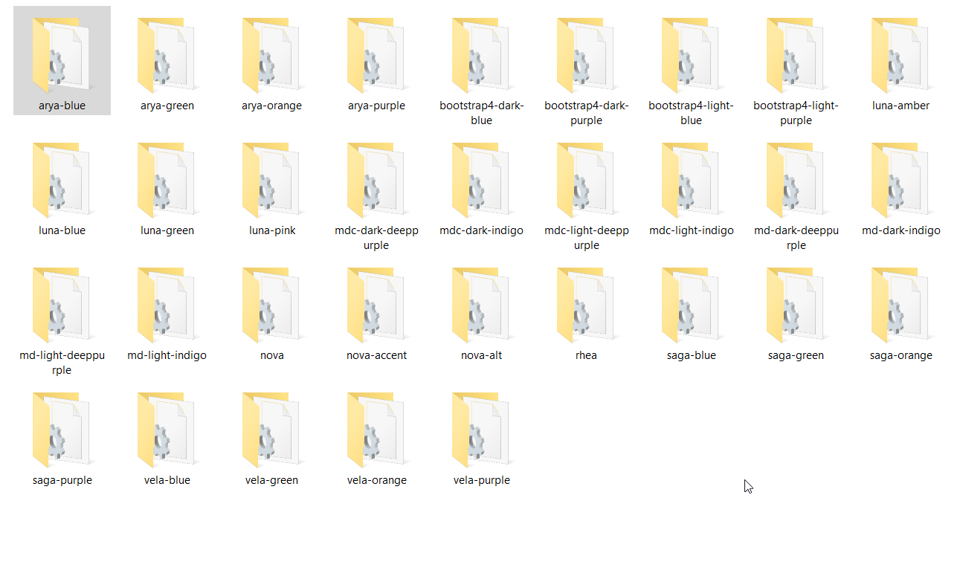This screenshot has width=960, height=579.
Task: Select the bootstrap4-light-purple folder icon
Action: point(795,54)
